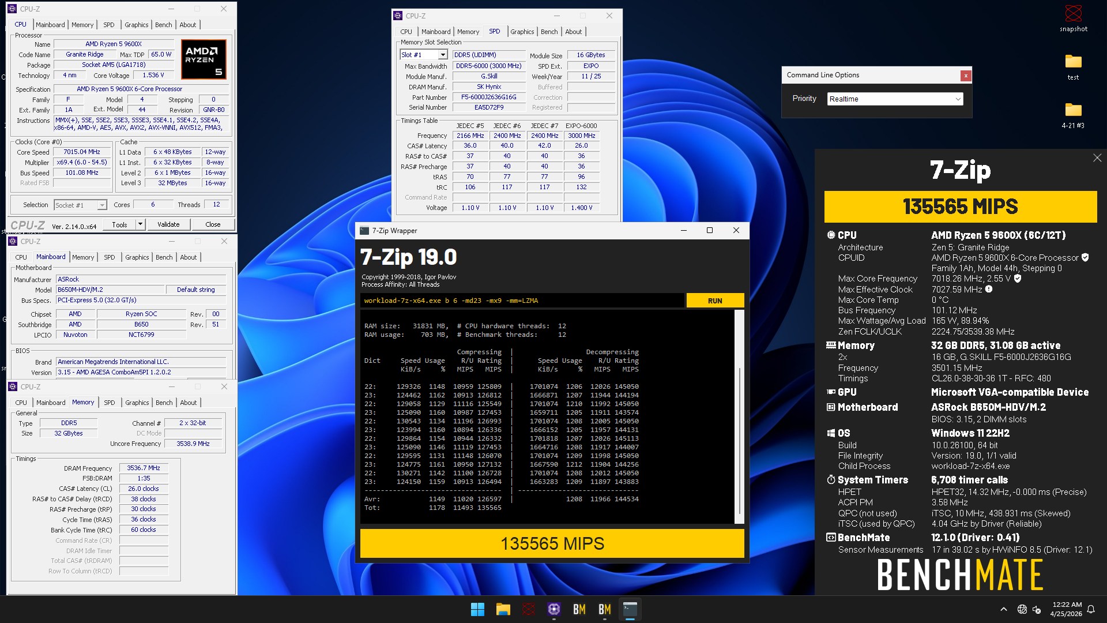Select Graphics tab in SPD CPU-Z window

click(x=522, y=32)
